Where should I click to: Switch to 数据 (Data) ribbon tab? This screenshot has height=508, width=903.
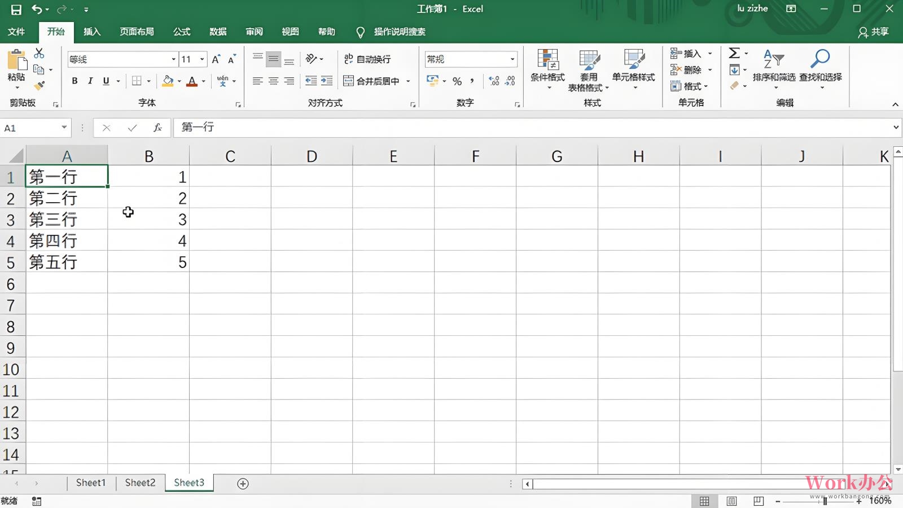click(x=218, y=32)
